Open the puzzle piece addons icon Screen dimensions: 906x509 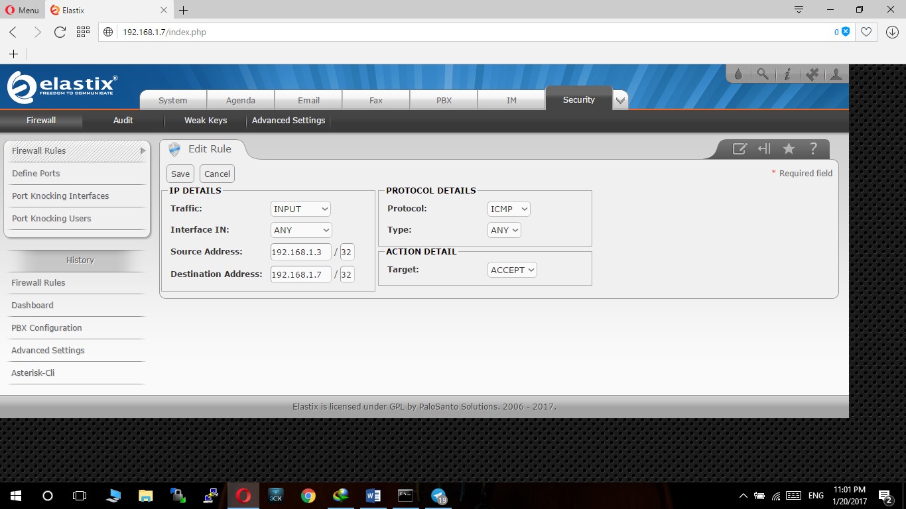point(812,74)
